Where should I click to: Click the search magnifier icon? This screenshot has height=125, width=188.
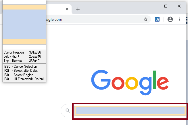tap(68, 111)
